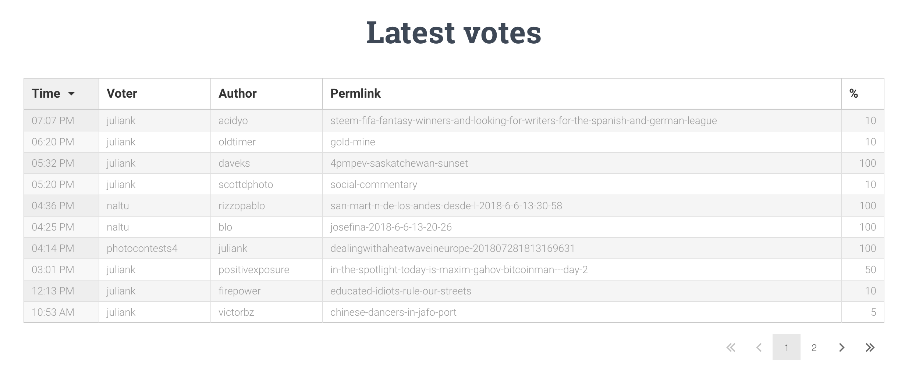Go to the first page arrows icon

pos(731,347)
